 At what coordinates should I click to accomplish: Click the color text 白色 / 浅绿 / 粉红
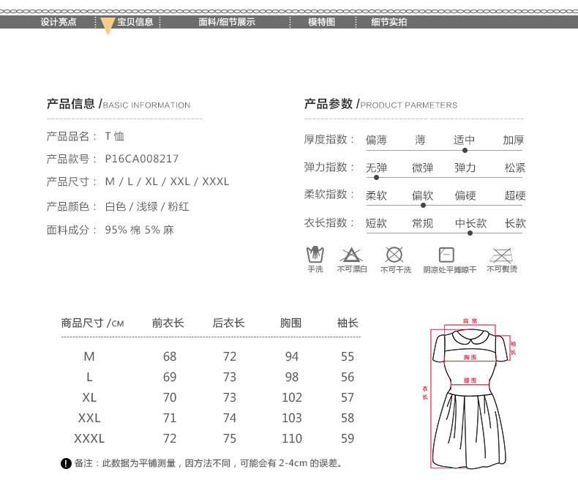[147, 206]
